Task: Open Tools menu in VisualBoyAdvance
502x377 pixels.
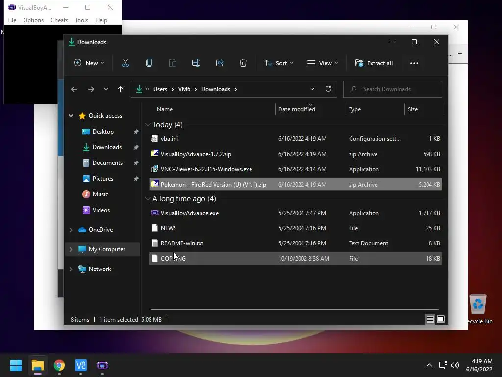Action: coord(81,20)
